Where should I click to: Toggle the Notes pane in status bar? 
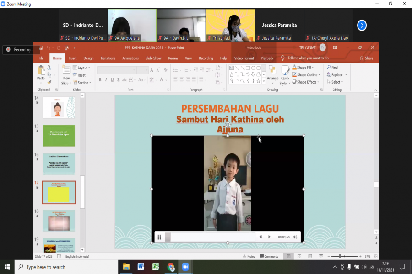click(248, 256)
